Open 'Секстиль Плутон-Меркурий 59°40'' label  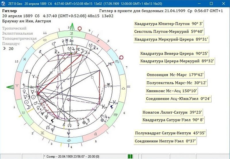pyautogui.click(x=169, y=31)
